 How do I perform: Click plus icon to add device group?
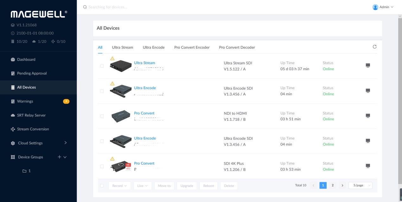pyautogui.click(x=59, y=157)
